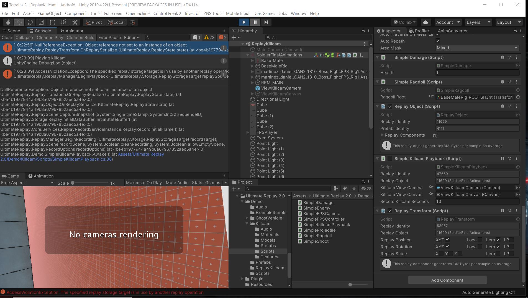Open Replay Object component options menu
The height and width of the screenshot is (298, 528).
pyautogui.click(x=516, y=106)
